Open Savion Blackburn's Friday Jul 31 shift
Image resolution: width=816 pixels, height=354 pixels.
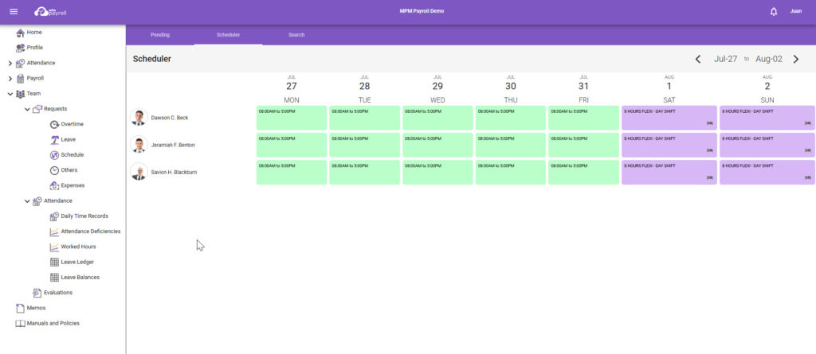(x=583, y=172)
